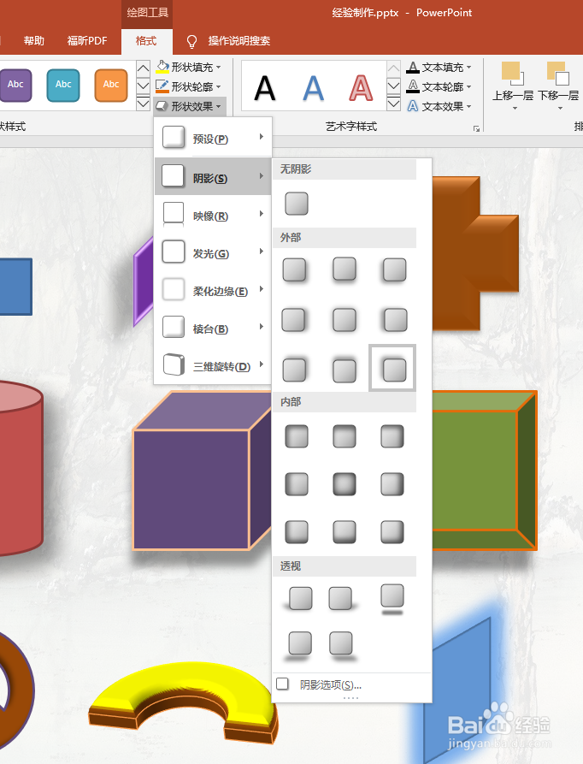583x764 pixels.
Task: Pick the center outer shadow preset in 外部
Action: point(344,320)
